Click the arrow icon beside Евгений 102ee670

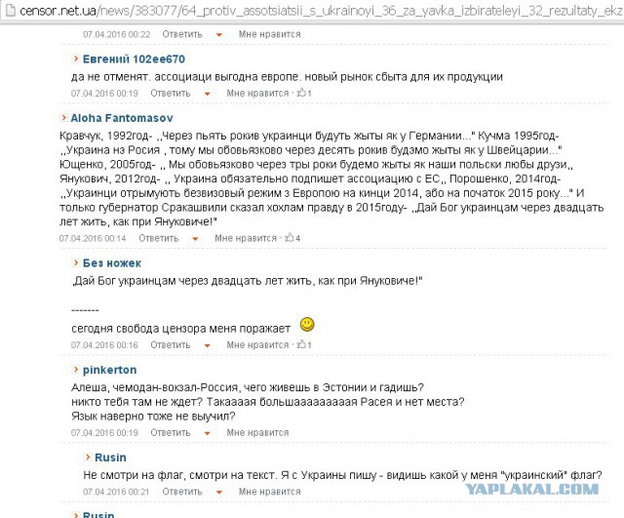coord(75,59)
